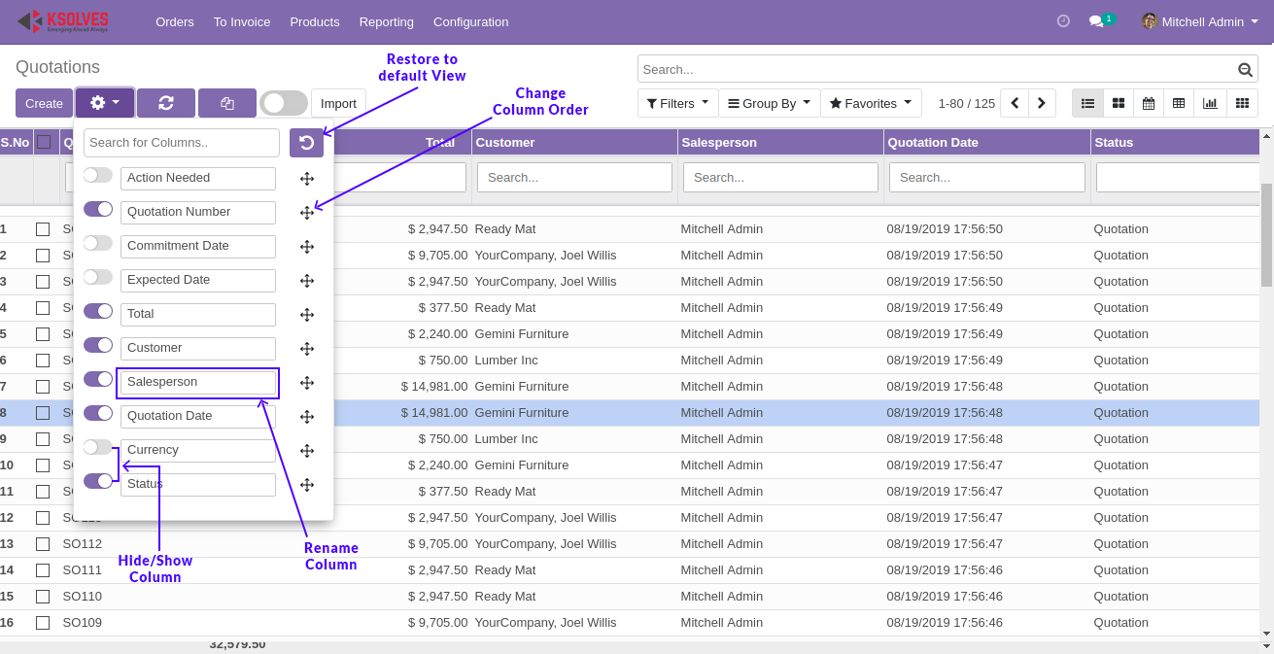
Task: Open the Favorites dropdown
Action: coord(871,103)
